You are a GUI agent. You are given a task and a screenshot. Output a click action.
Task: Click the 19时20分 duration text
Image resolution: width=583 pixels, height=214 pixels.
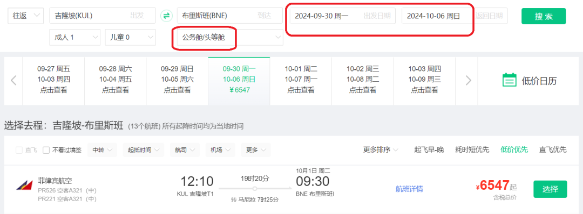(255, 179)
